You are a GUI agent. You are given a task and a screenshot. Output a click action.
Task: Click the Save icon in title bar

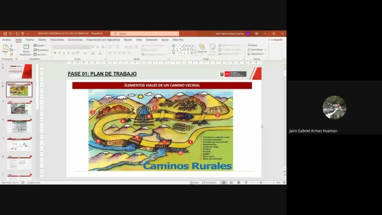[4, 34]
